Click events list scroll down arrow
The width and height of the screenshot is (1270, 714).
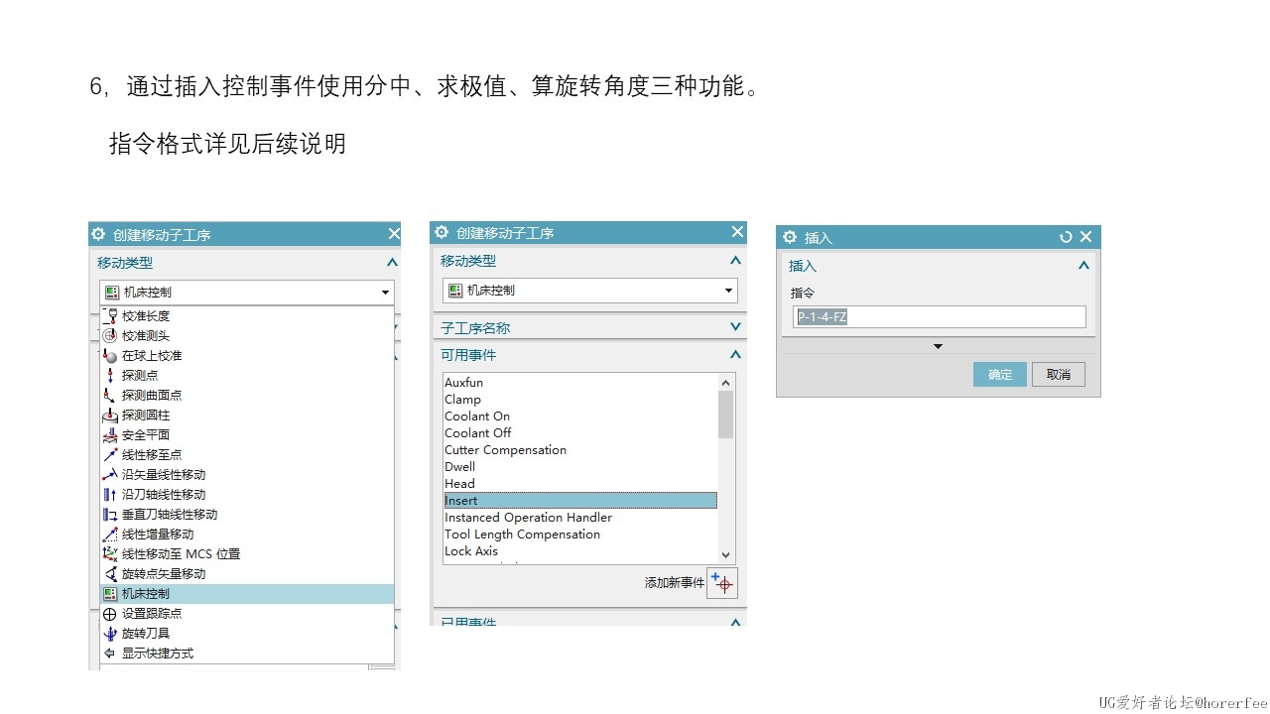click(x=726, y=556)
